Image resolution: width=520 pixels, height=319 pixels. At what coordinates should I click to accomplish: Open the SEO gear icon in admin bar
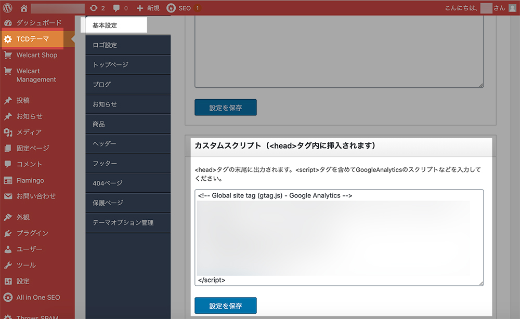tap(171, 8)
